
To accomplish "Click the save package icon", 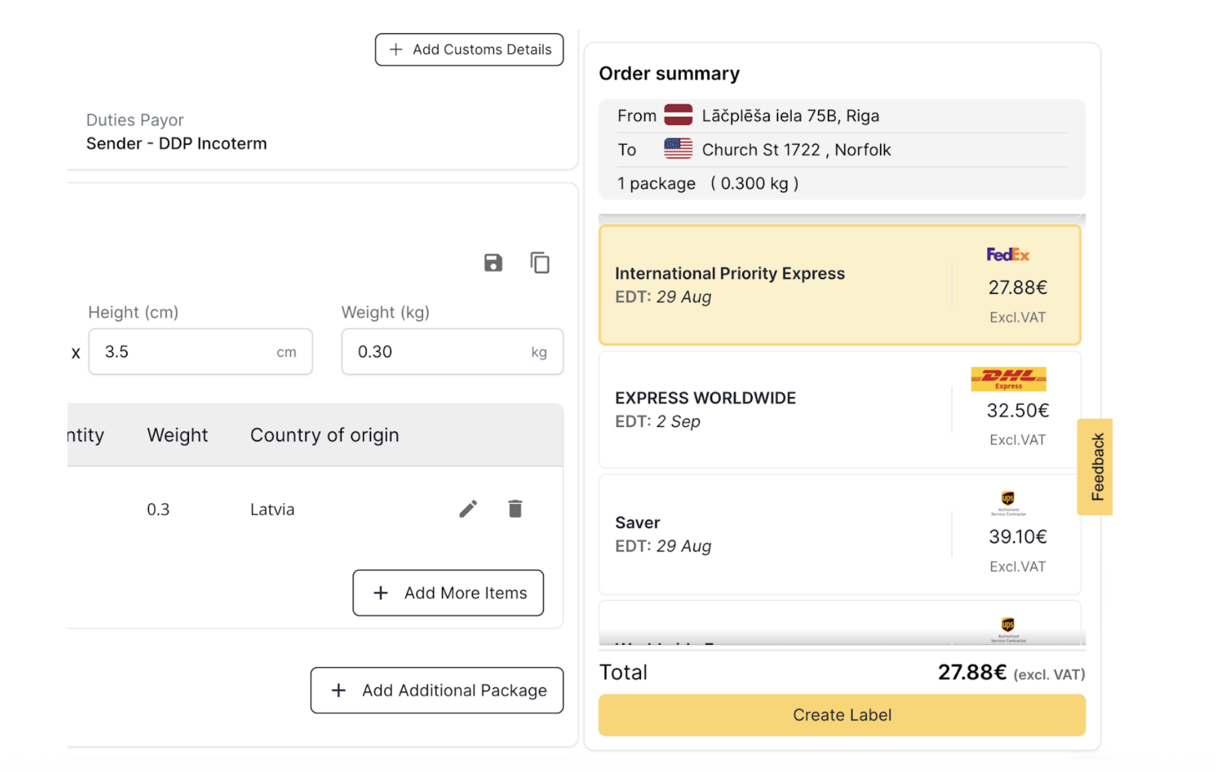I will [x=493, y=263].
